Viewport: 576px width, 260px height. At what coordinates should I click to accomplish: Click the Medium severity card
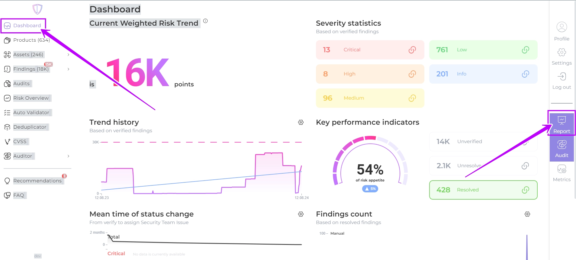(x=370, y=98)
